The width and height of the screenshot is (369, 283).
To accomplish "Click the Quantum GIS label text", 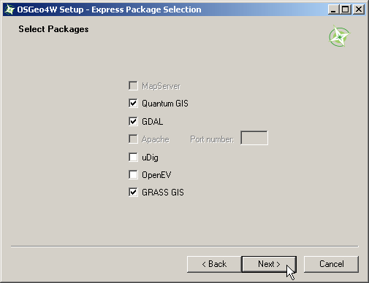I will click(x=165, y=104).
